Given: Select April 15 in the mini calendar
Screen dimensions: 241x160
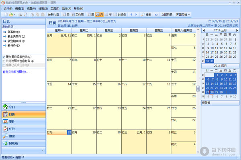Looking at the screenshot, I should (216, 83).
